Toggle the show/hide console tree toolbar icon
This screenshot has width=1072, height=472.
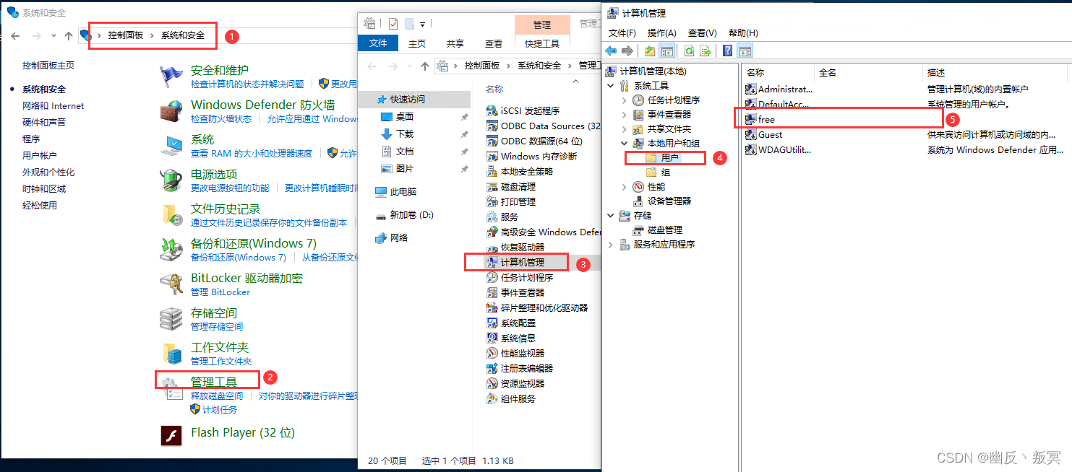click(666, 51)
